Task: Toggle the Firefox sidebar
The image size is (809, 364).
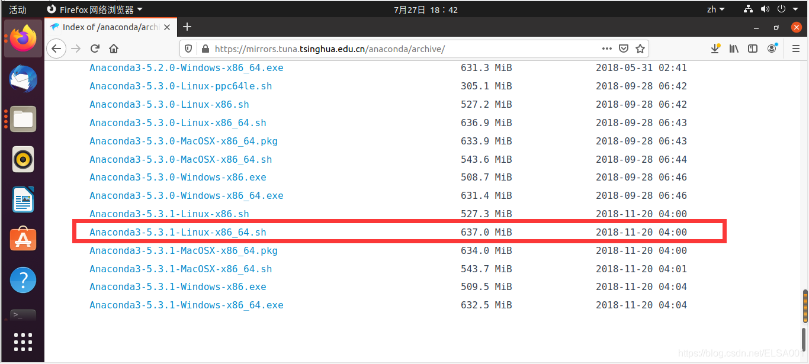Action: click(753, 49)
